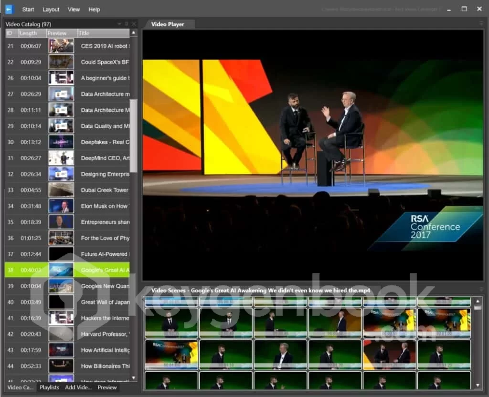Switch to the Playlists tab
Screen dimensions: 489x397
(x=50, y=387)
